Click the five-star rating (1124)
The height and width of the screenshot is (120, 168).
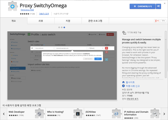pyautogui.click(x=27, y=14)
